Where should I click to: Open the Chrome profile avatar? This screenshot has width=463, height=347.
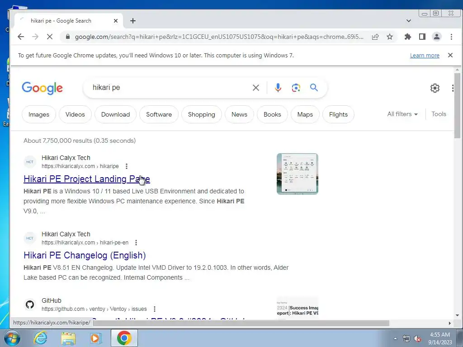click(437, 37)
